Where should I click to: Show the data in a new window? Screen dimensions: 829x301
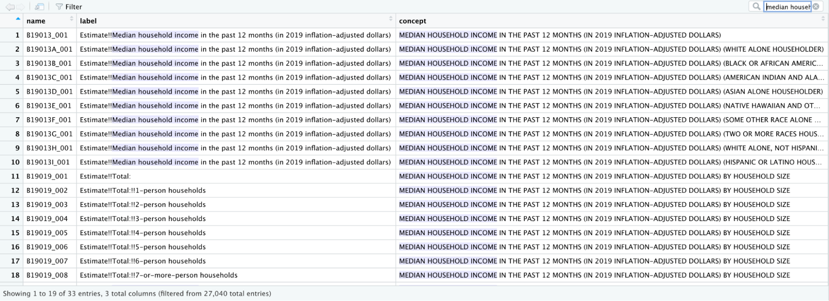pyautogui.click(x=39, y=7)
